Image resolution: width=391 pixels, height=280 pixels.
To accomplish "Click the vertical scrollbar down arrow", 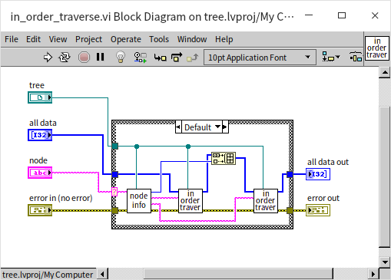I will 385,262.
